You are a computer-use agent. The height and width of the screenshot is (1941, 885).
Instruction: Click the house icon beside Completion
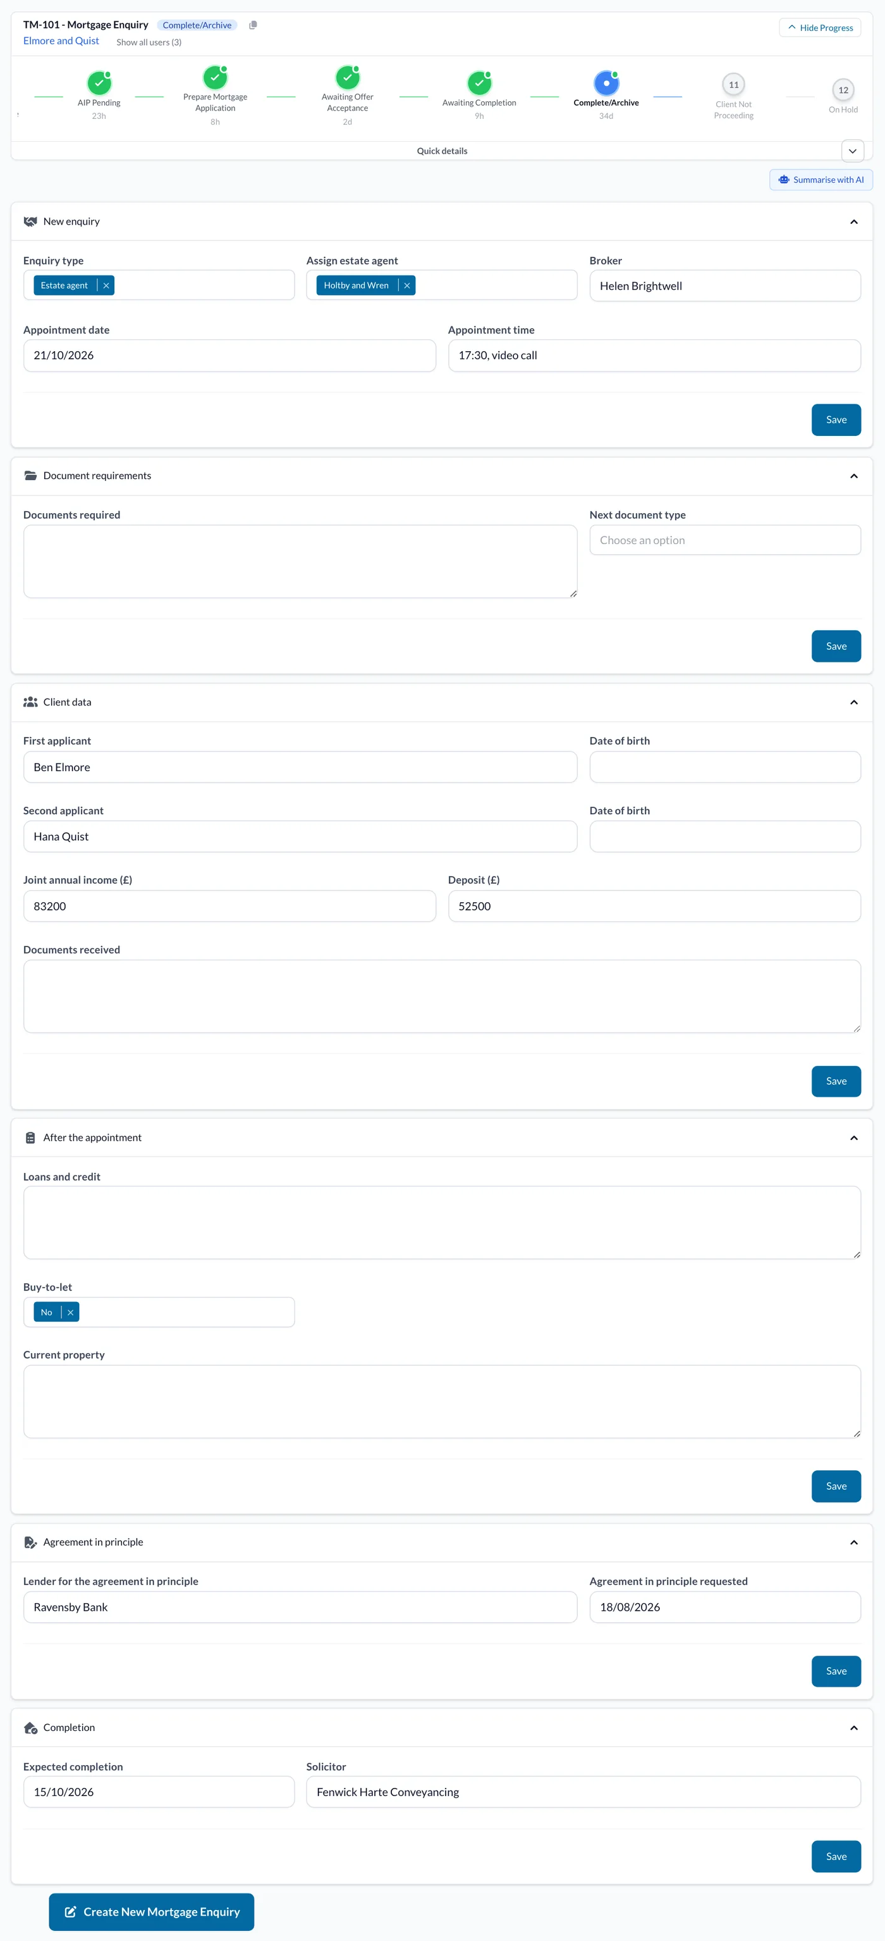click(x=30, y=1728)
